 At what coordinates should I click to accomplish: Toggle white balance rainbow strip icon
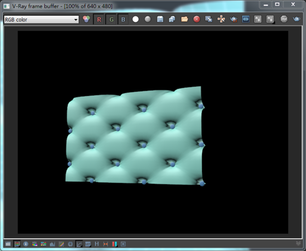[x=35, y=244]
